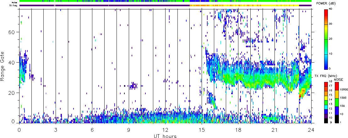Click the red 10000 swatch in NOISE legend
The height and width of the screenshot is (138, 348).
(x=337, y=86)
